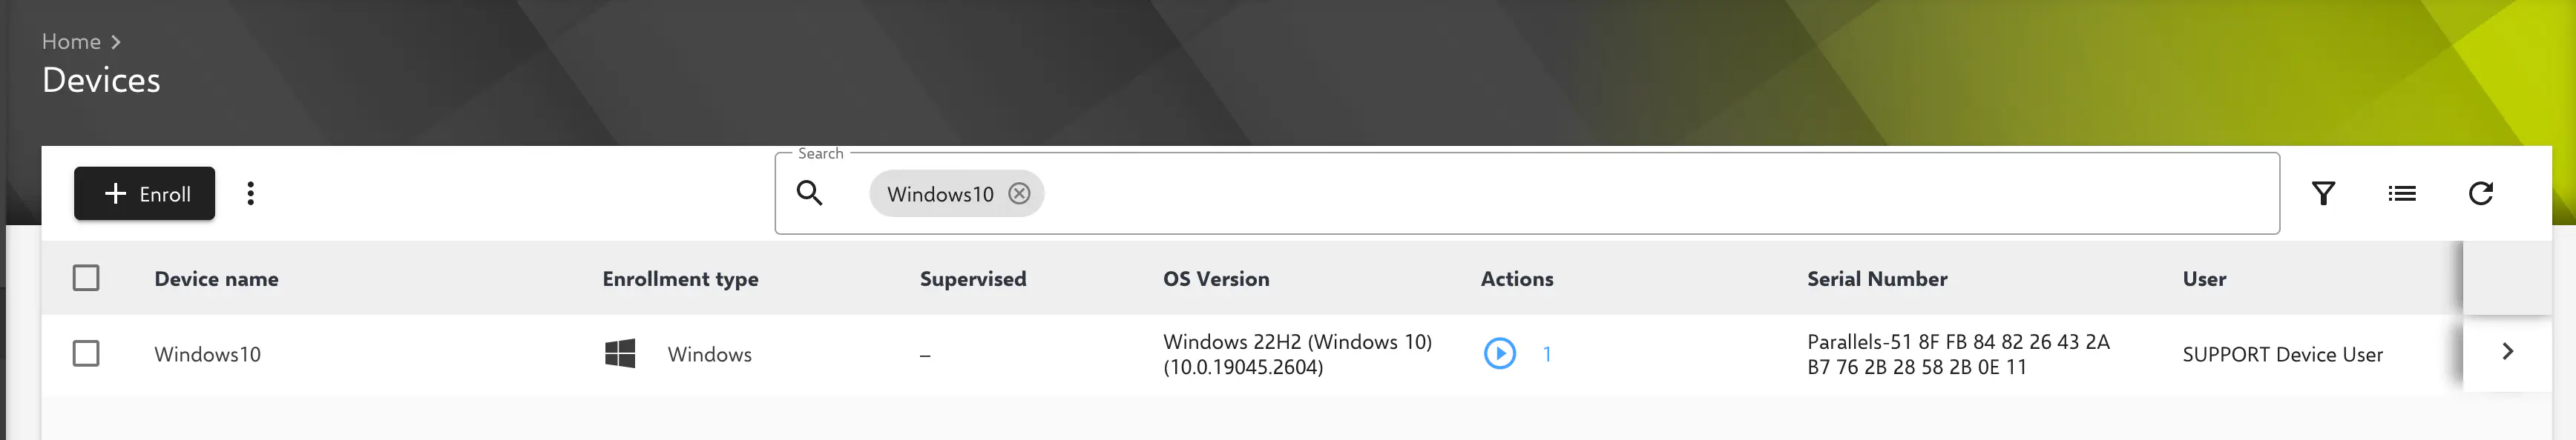This screenshot has height=440, width=2576.
Task: Sort by OS Version column header
Action: pos(1216,279)
